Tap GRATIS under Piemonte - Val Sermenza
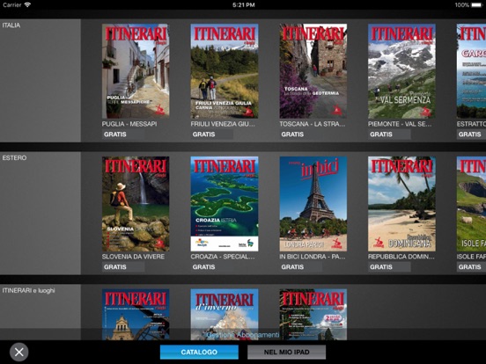486x364 pixels. [389, 135]
